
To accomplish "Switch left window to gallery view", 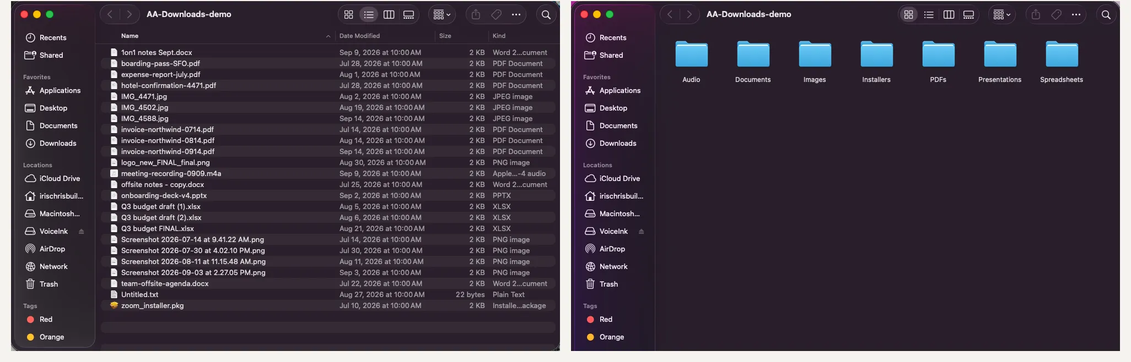I will (x=408, y=15).
